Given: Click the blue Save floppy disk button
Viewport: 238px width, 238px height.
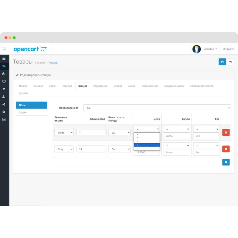Looking at the screenshot, I should (222, 62).
